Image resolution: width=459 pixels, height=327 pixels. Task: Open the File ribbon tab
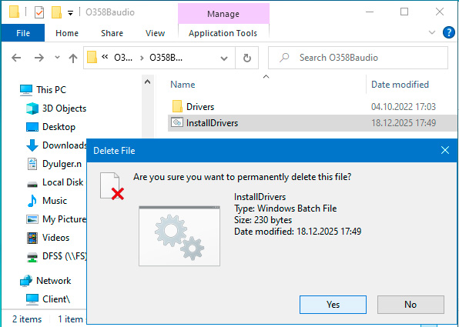(x=23, y=33)
